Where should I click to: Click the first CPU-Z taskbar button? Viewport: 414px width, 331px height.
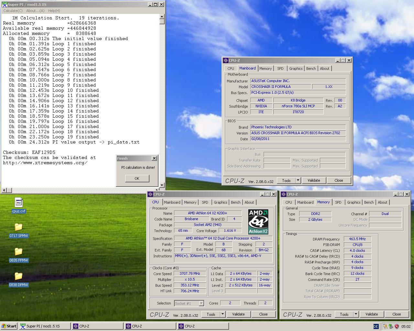click(97, 326)
